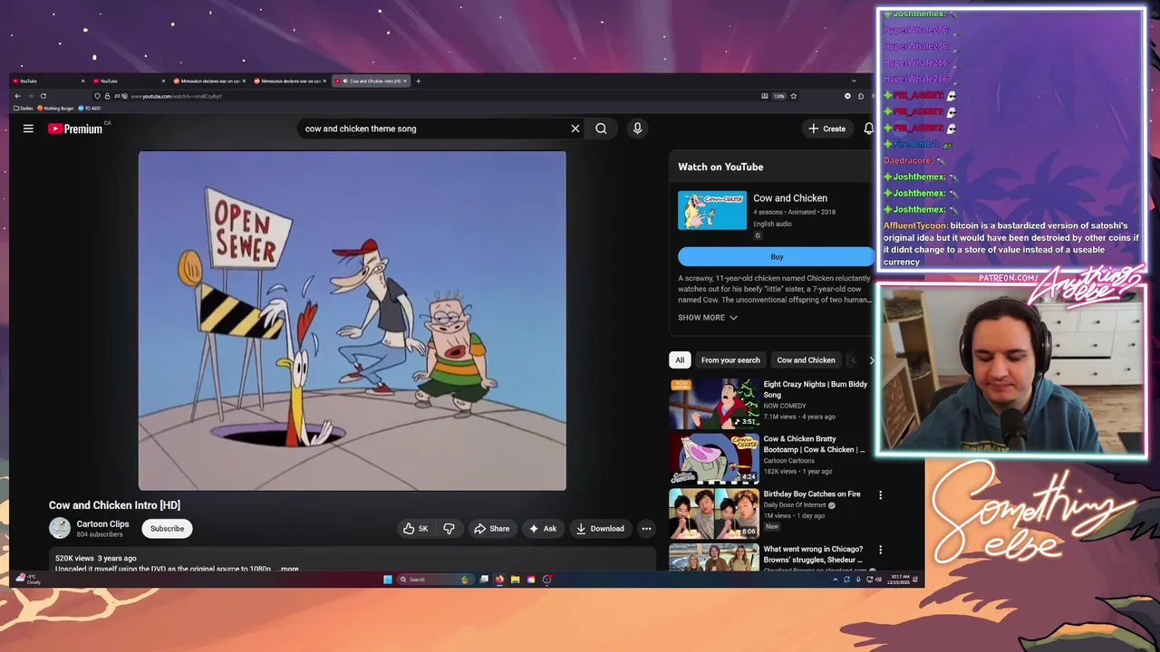Open options for What went wrong in Chicago

(x=880, y=550)
